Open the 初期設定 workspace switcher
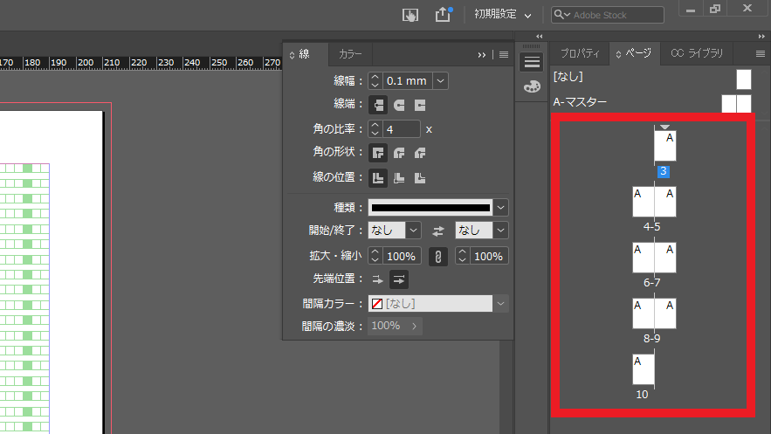Viewport: 771px width, 434px height. click(x=503, y=14)
